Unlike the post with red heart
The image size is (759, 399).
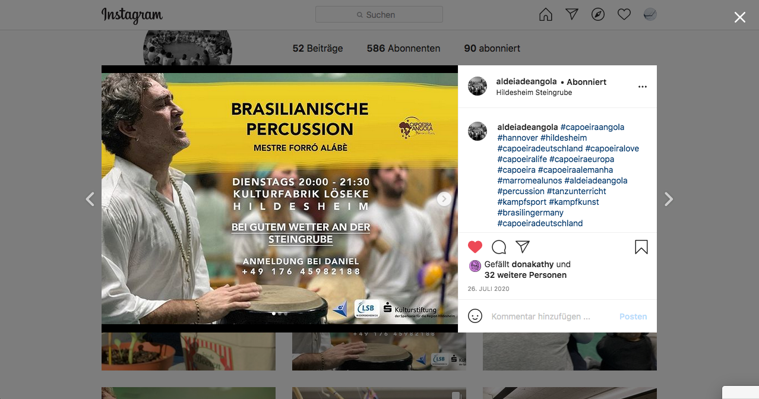pyautogui.click(x=475, y=247)
